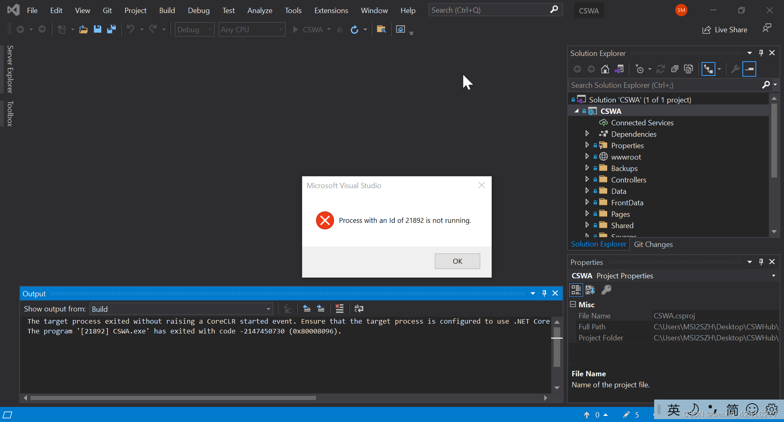Viewport: 784px width, 422px height.
Task: Switch to the Git Changes tab
Action: click(653, 244)
